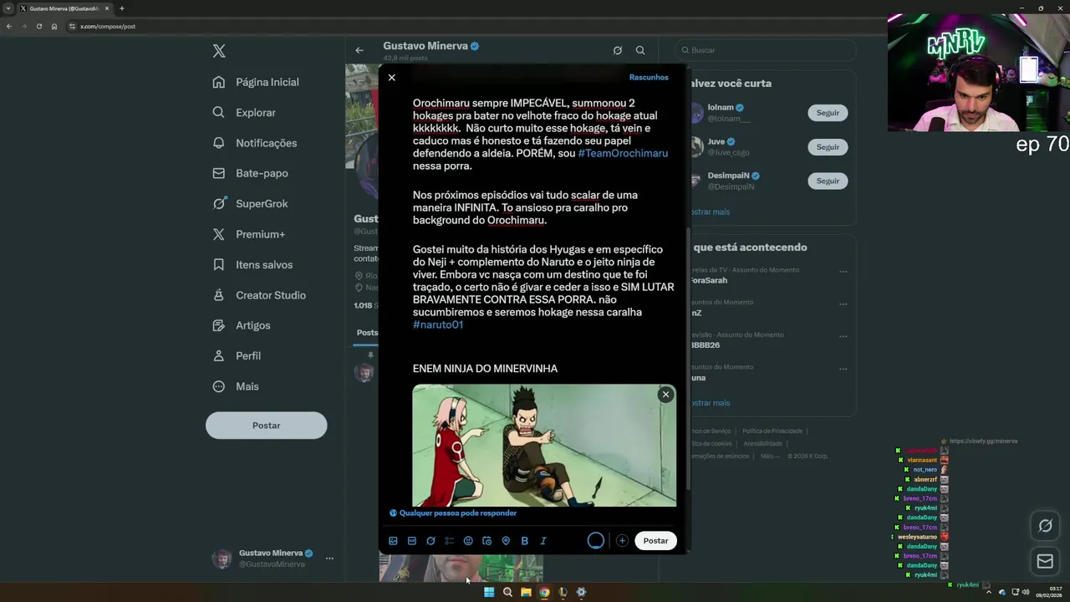Show hidden system tray icons
The image size is (1070, 602).
click(990, 592)
